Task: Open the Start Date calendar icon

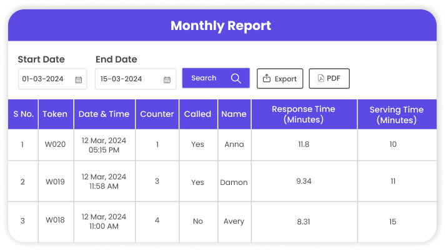Action: tap(79, 79)
